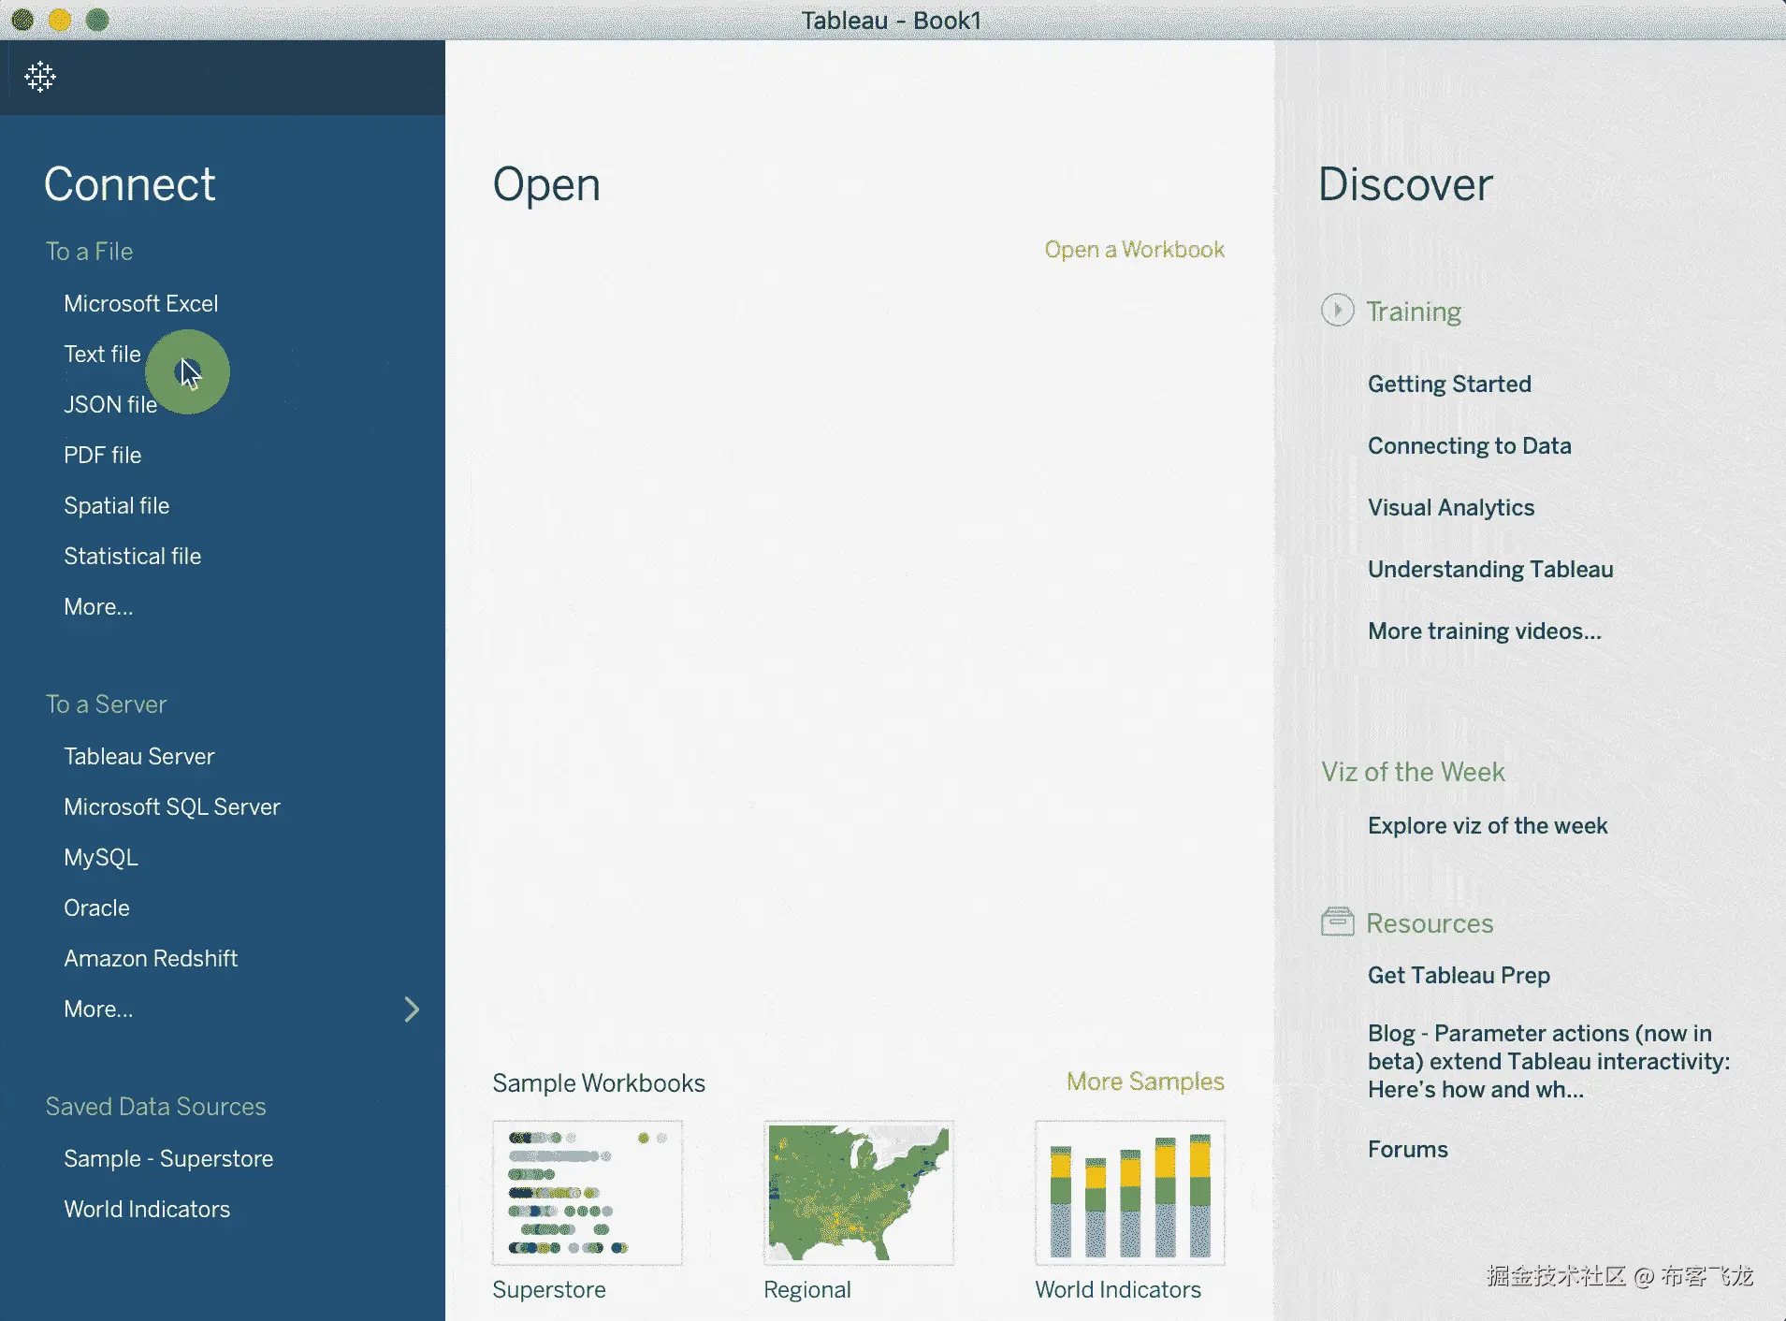Connect to a JSON file
1786x1321 pixels.
(110, 404)
